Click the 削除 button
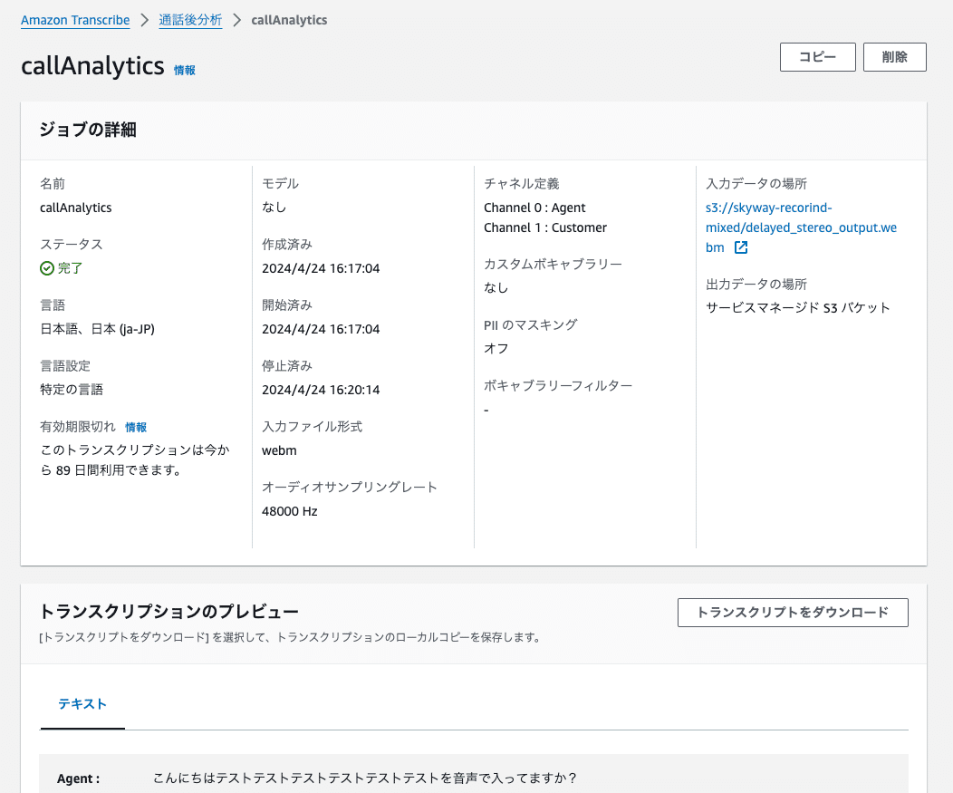953x793 pixels. [x=895, y=57]
